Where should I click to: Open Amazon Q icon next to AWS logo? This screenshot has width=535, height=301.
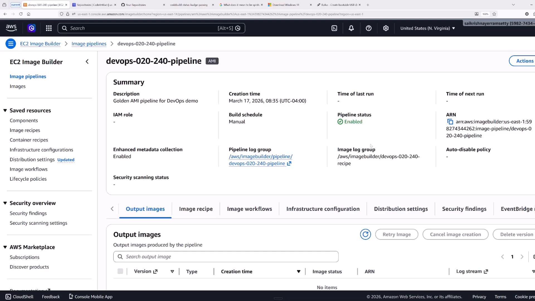pyautogui.click(x=31, y=28)
